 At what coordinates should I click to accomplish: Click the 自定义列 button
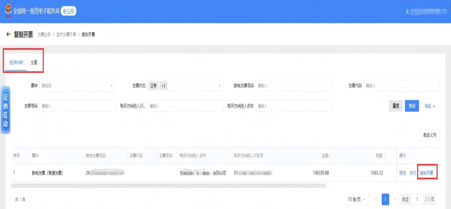430,135
